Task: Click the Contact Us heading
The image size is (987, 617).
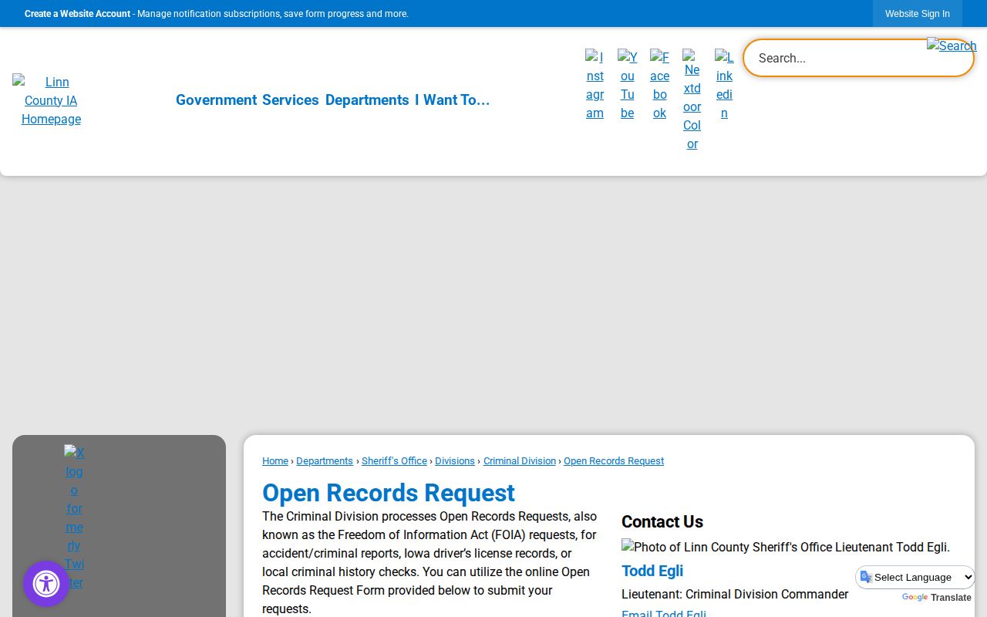Action: point(662,521)
